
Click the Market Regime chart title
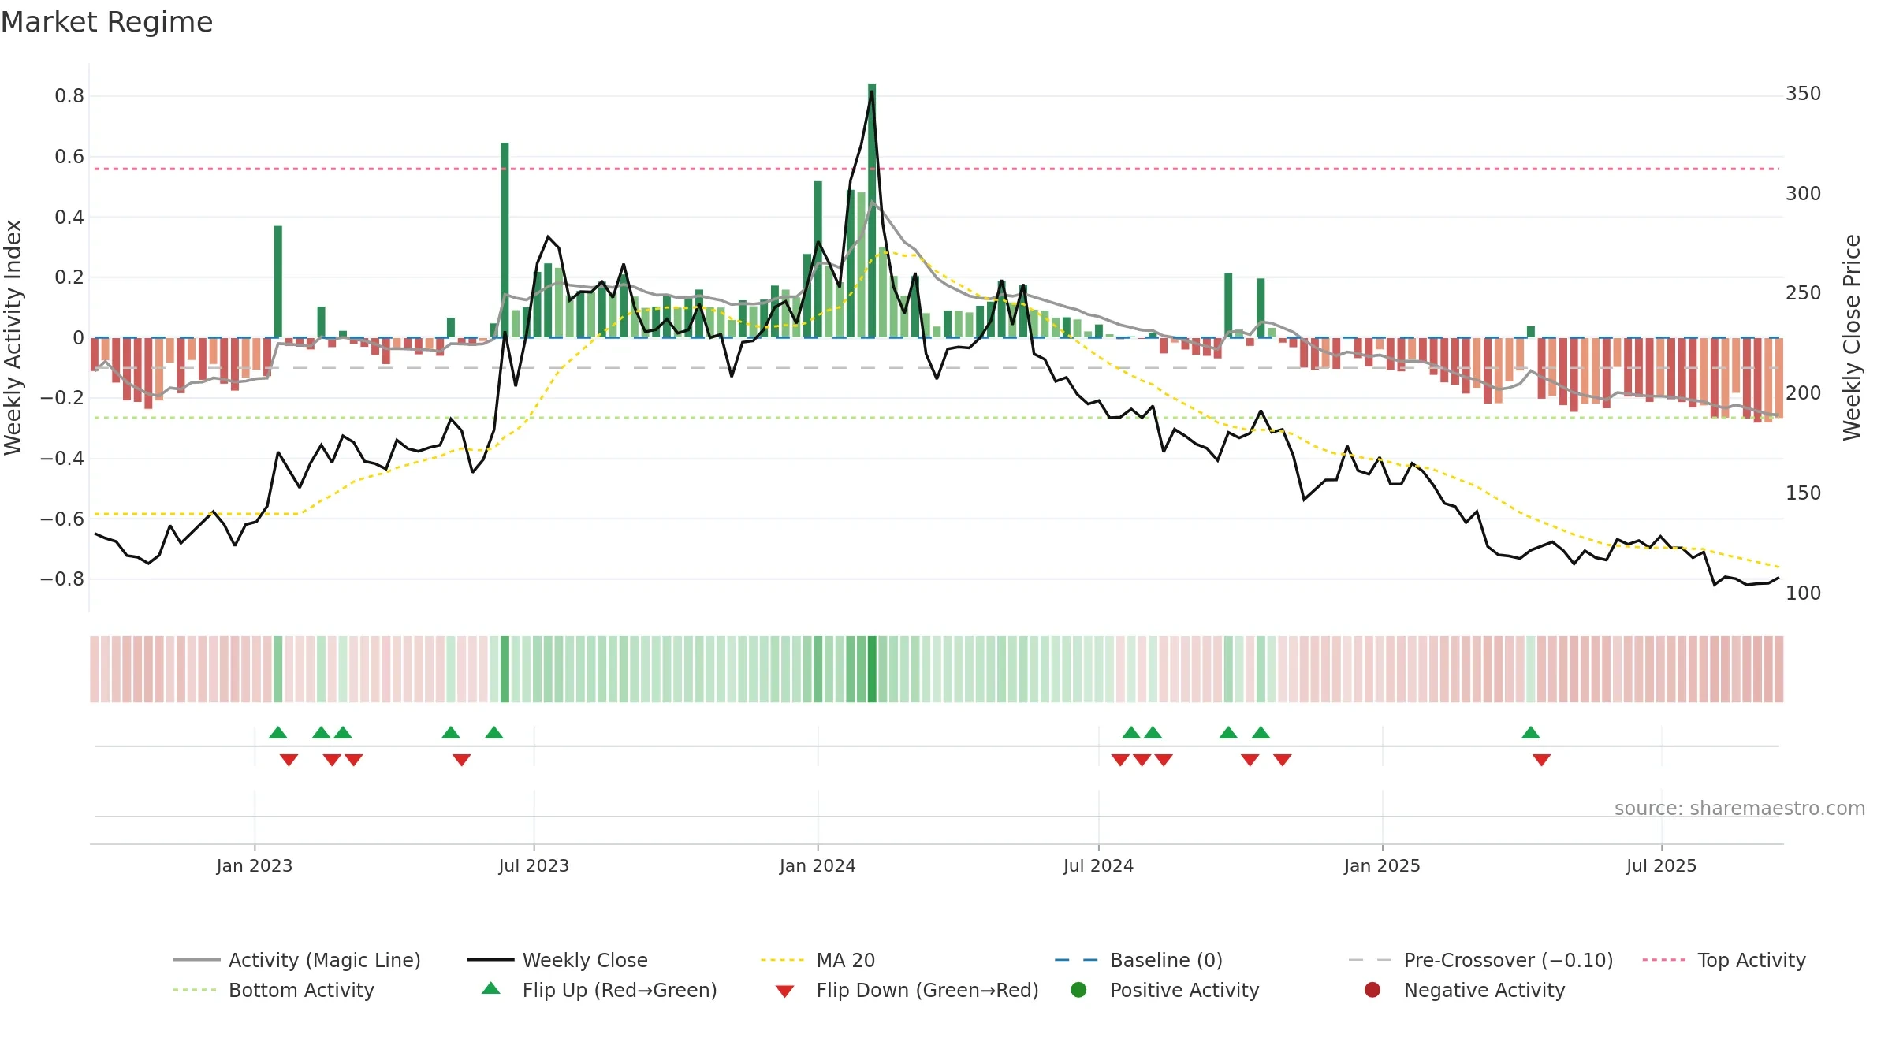(106, 22)
